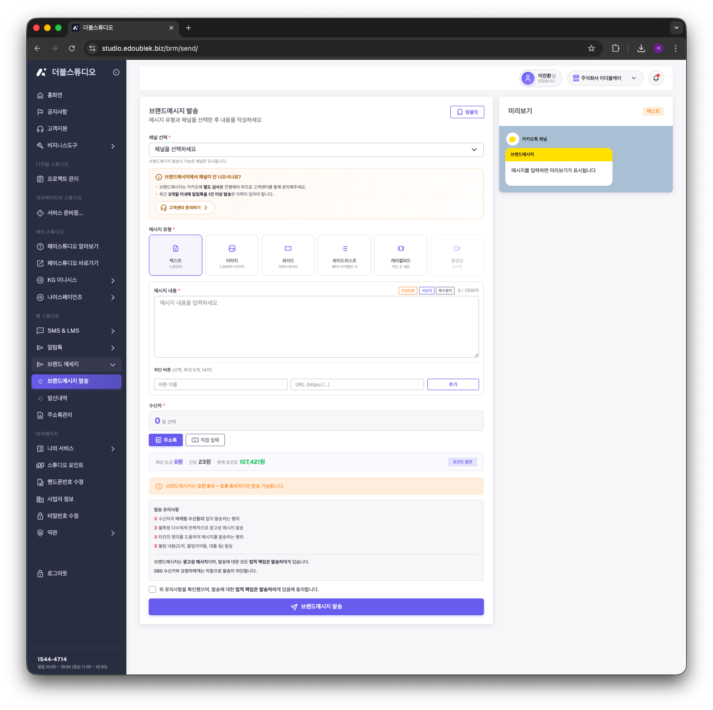Choose the 캐러셀피드 message type card
The image size is (713, 710).
401,255
